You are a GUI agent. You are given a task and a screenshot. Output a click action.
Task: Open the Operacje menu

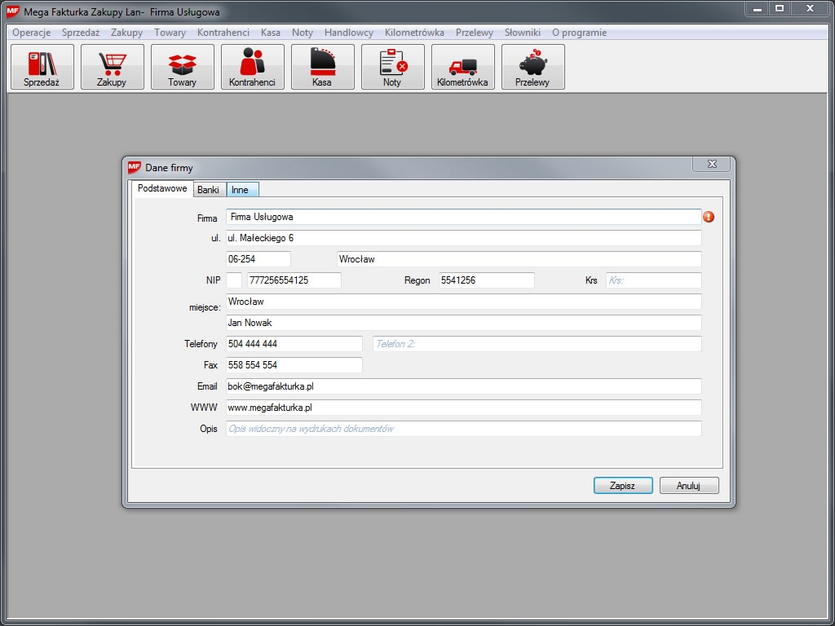(x=32, y=33)
